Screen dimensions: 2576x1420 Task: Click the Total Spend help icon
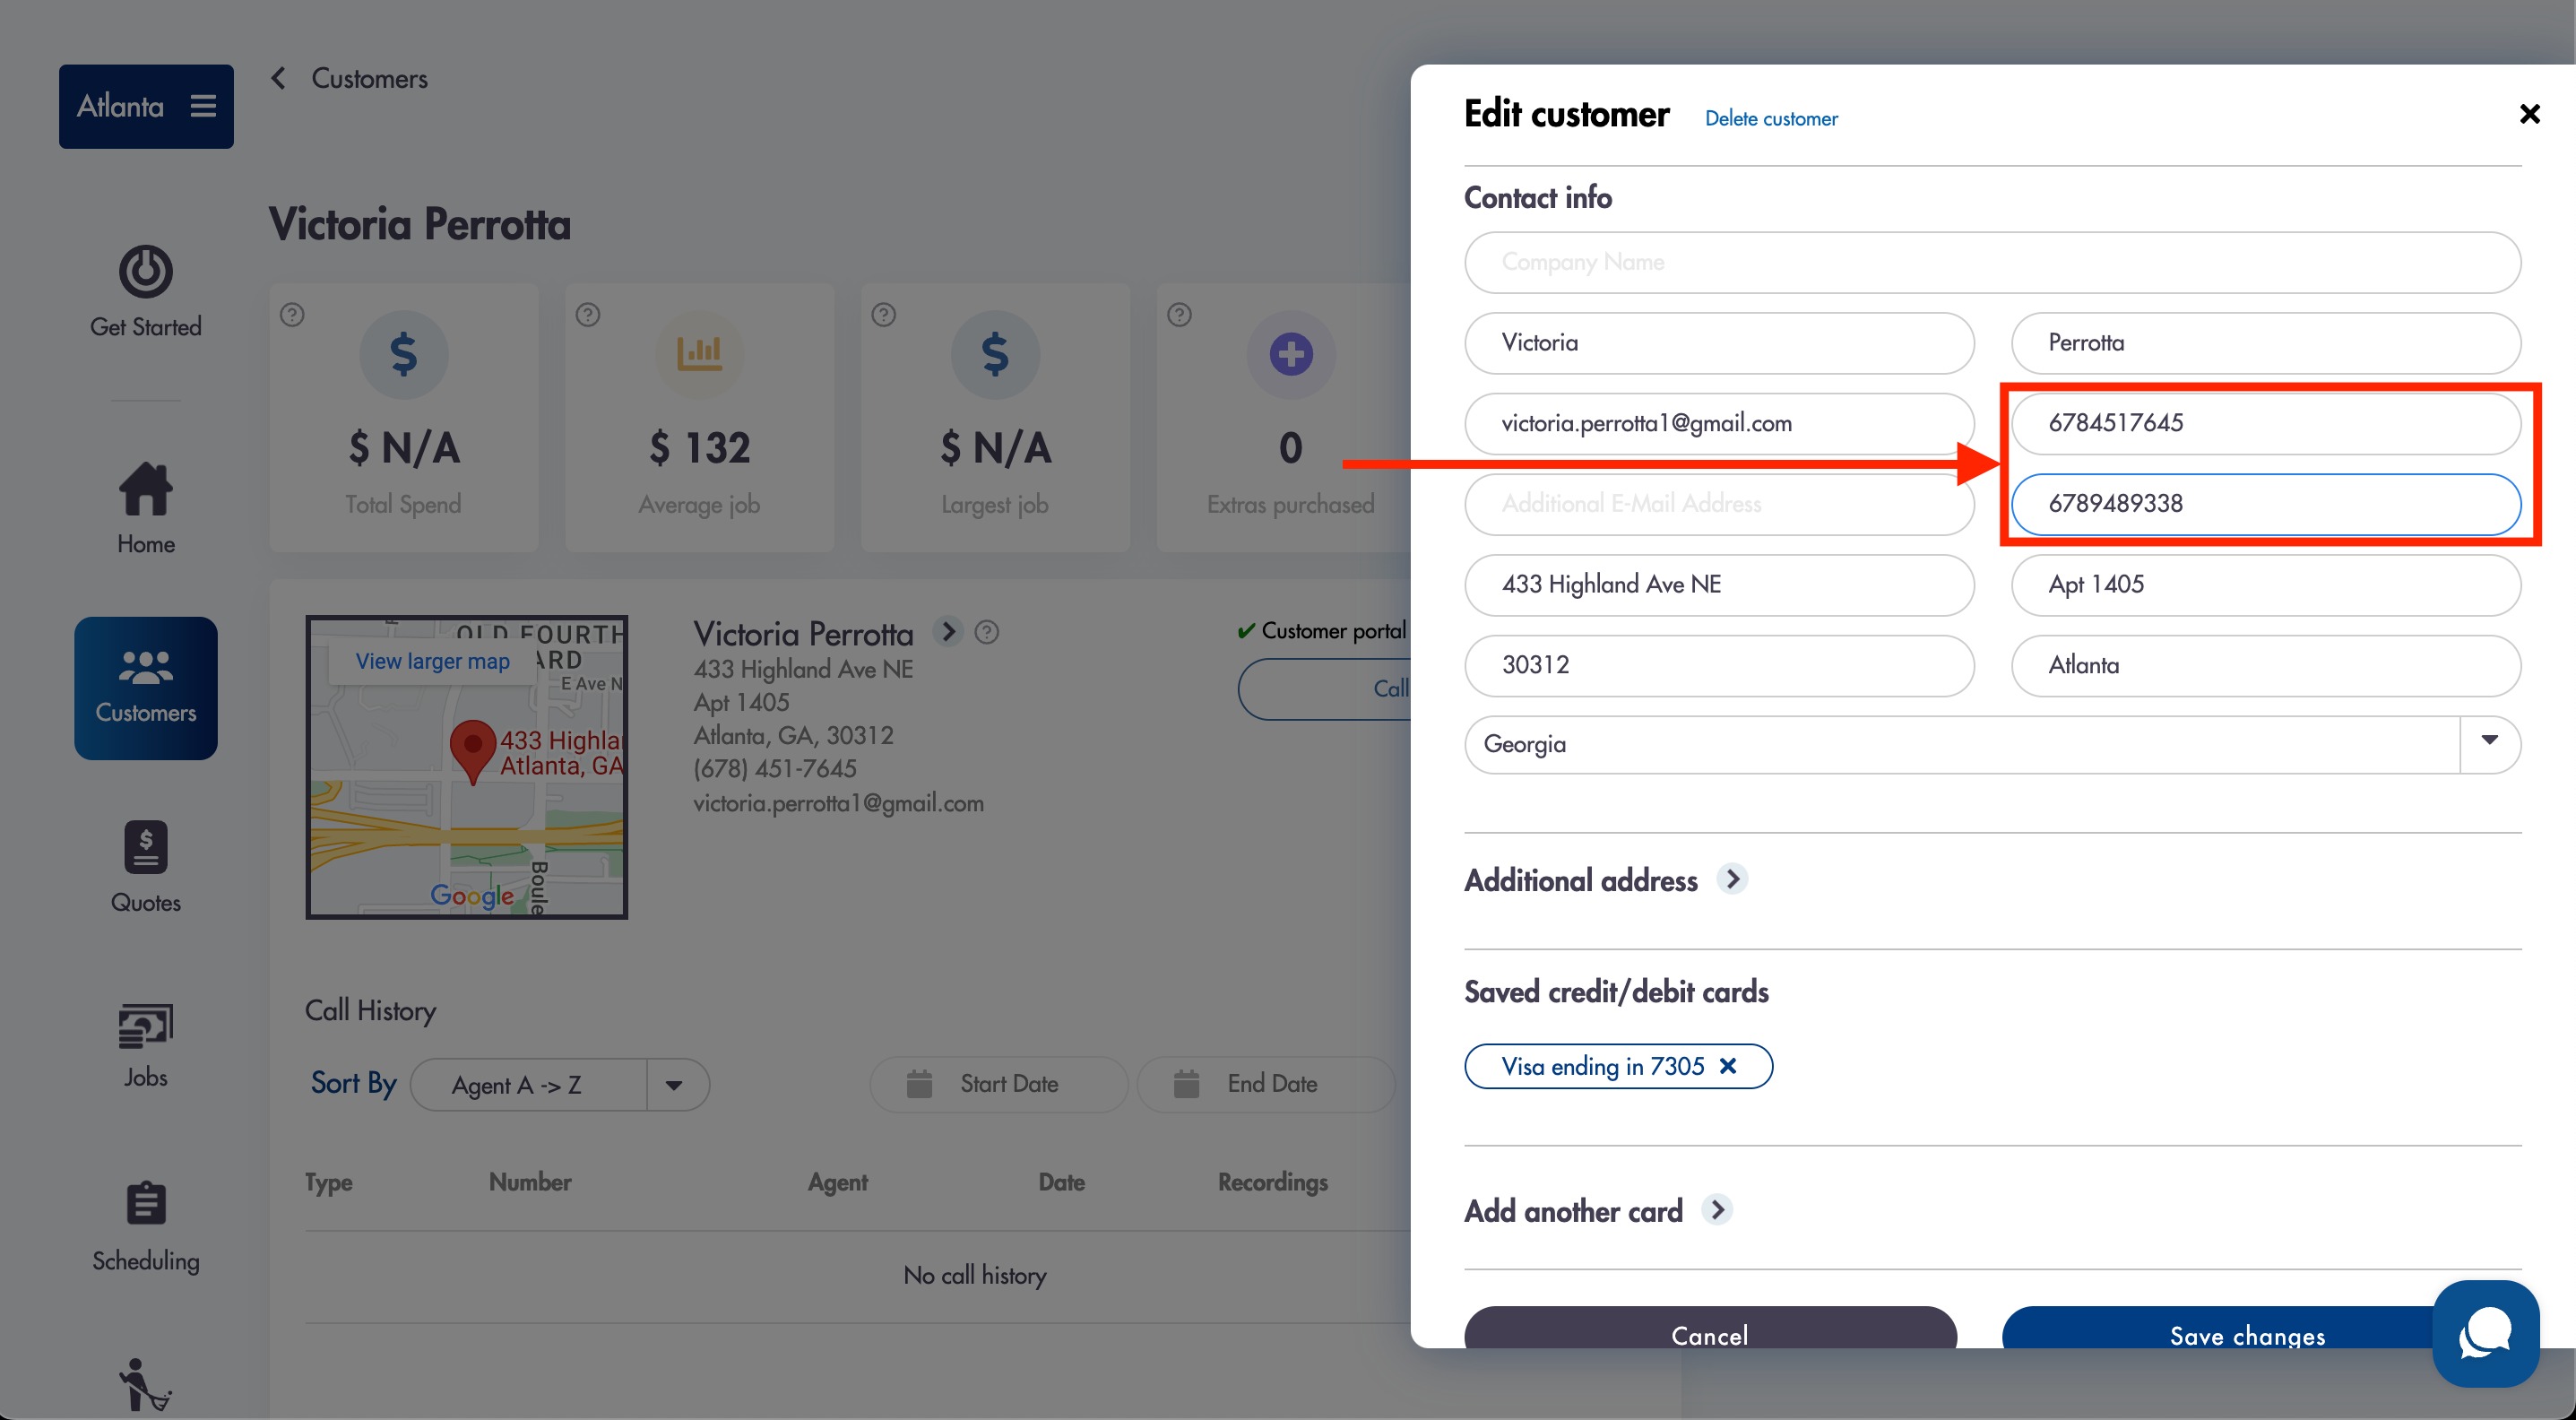[292, 315]
